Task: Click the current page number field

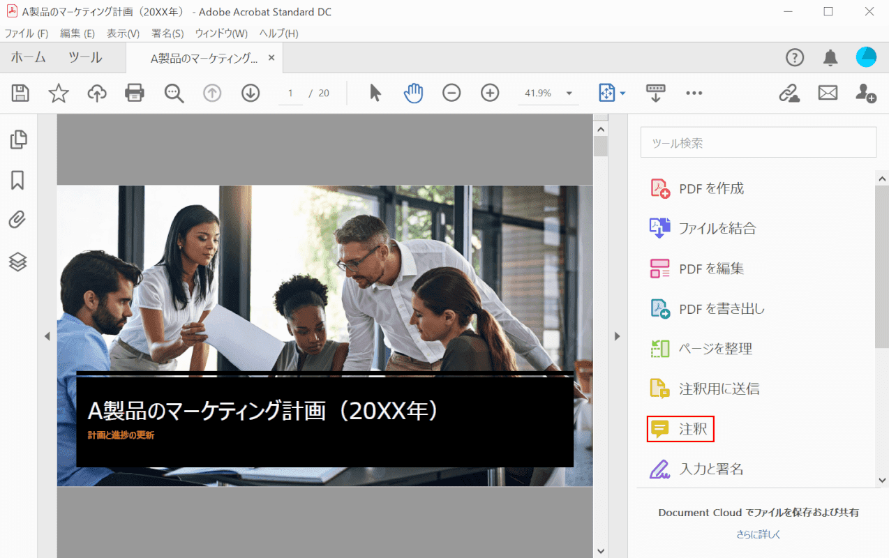Action: (x=291, y=93)
